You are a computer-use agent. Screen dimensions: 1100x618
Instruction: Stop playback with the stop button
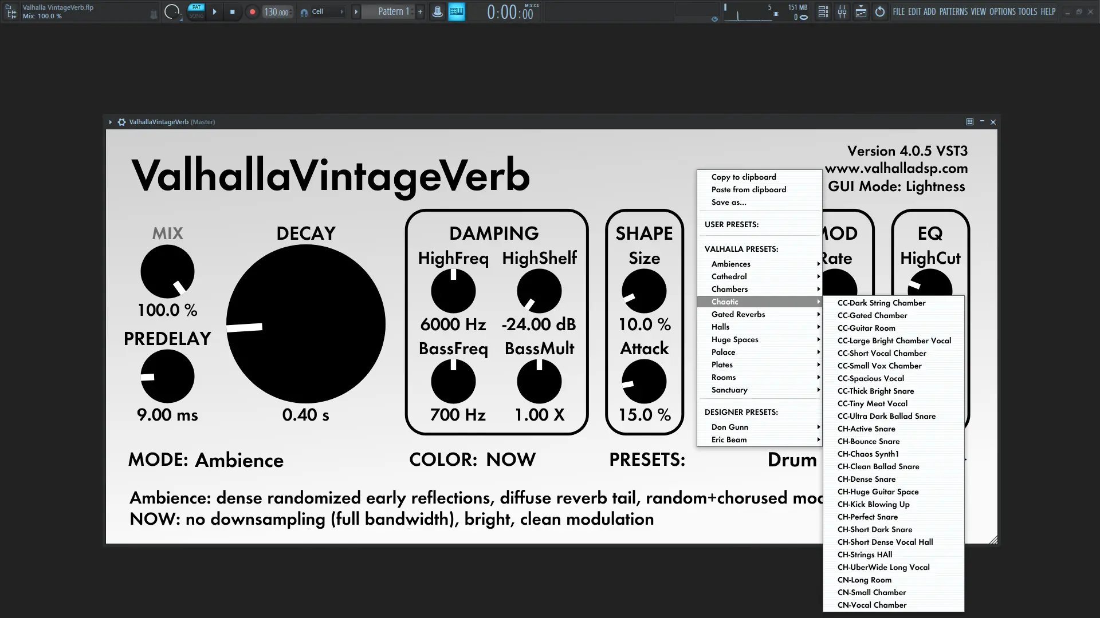click(232, 11)
